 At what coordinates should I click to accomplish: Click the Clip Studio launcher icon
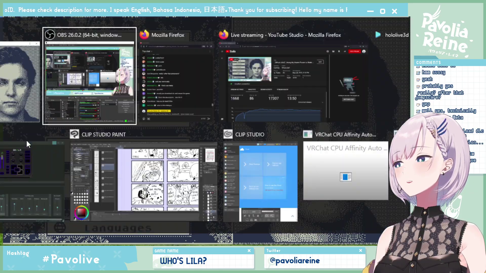click(228, 134)
